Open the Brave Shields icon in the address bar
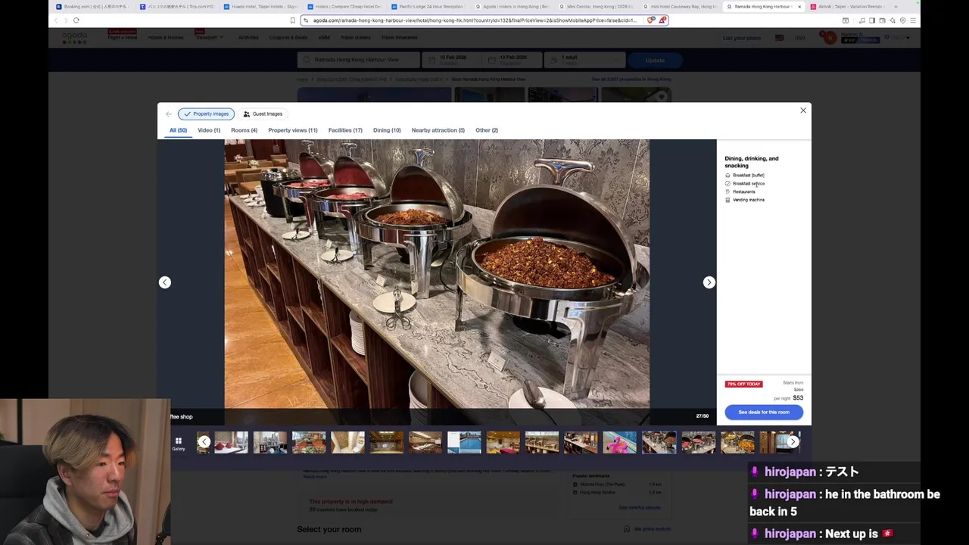 click(650, 20)
